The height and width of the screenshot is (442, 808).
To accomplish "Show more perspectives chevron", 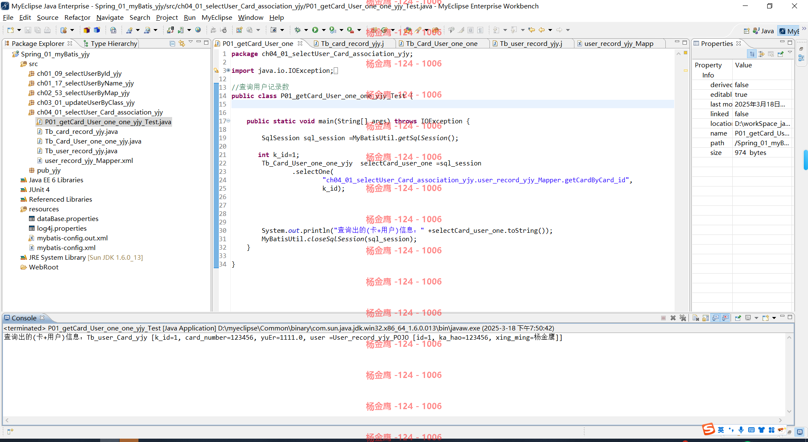I will pos(804,29).
